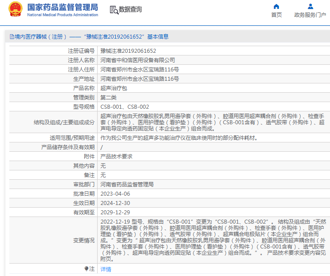Click effective date 2024-12-30
Screen dimensions: 330x276
click(115, 203)
